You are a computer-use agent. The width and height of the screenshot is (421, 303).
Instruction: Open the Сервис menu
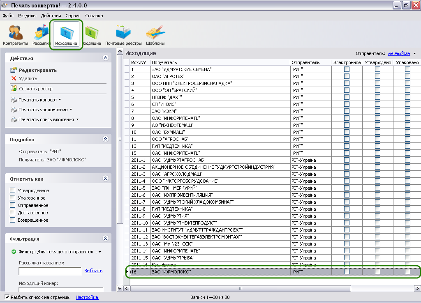[x=73, y=16]
